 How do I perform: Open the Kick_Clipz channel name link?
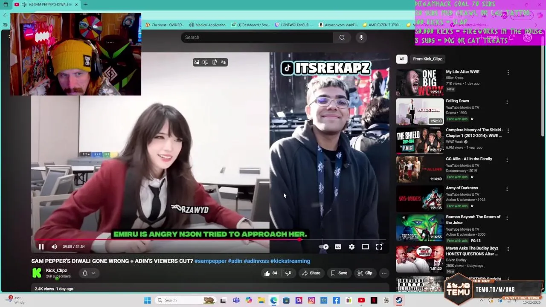click(56, 270)
